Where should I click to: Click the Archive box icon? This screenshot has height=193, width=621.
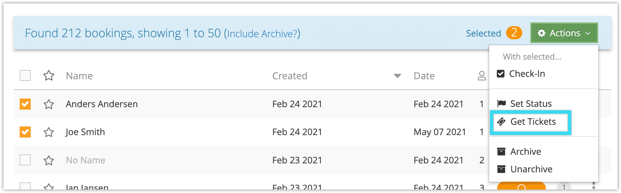(501, 152)
